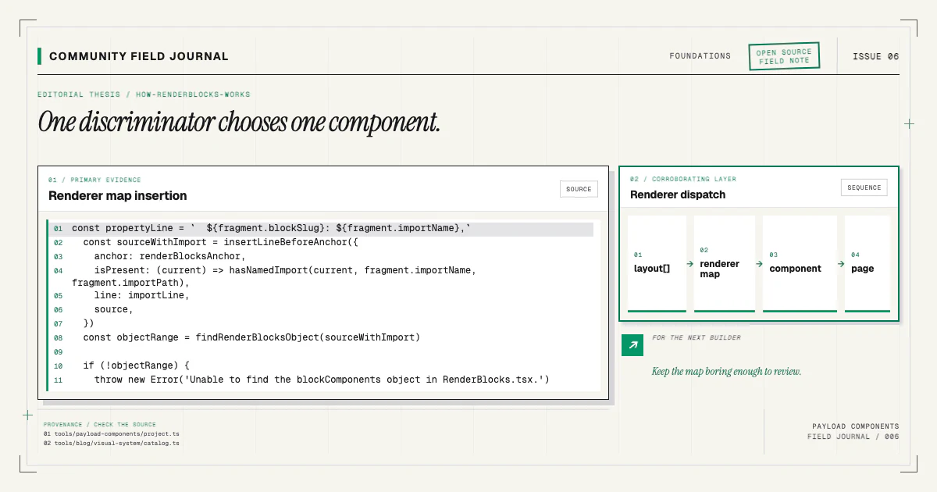This screenshot has width=937, height=492.
Task: Click the 02 / CORROBORATING LAYER label
Action: (x=683, y=179)
